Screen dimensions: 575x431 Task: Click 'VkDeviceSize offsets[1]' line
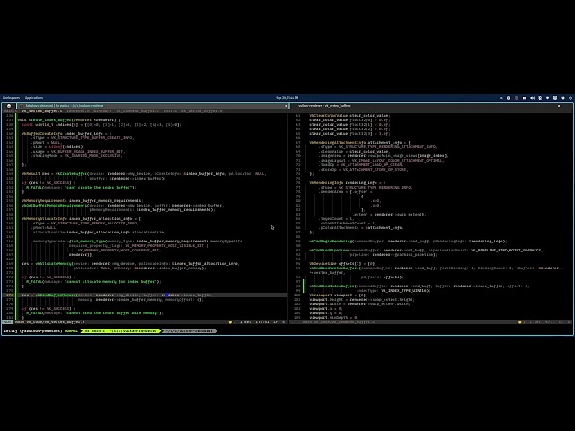[343, 263]
